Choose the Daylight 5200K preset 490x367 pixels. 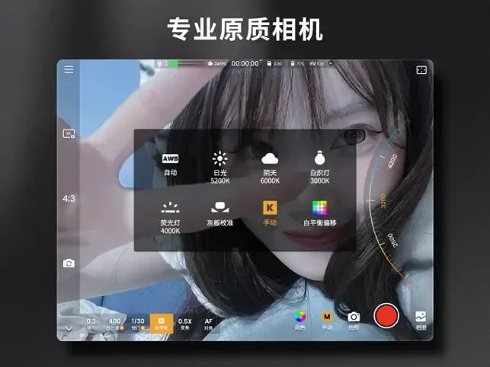pos(220,168)
